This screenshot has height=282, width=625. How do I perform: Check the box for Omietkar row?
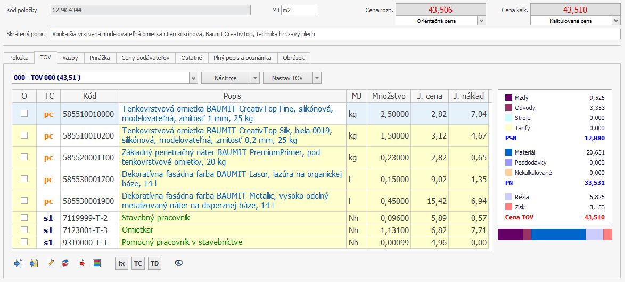[24, 230]
